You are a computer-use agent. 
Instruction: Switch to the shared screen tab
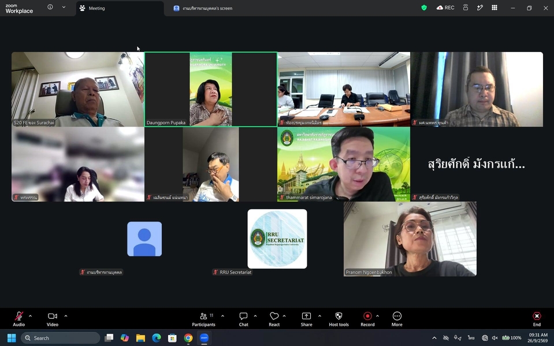tap(203, 9)
